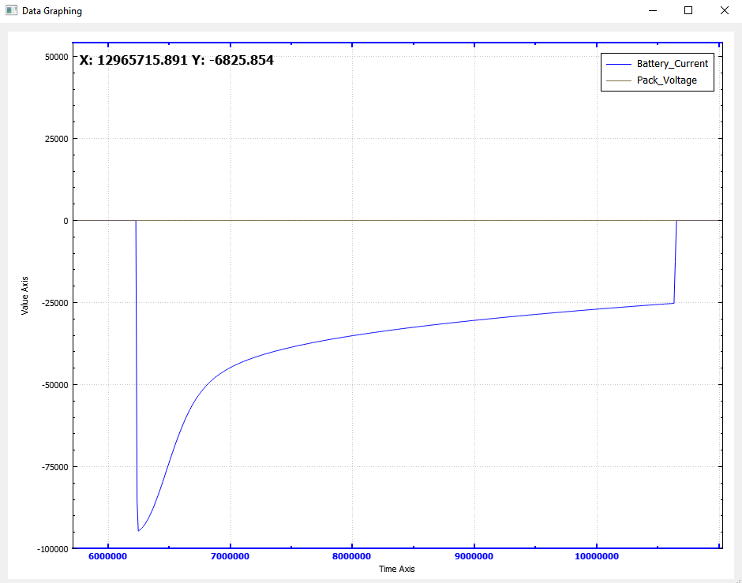Click the 6000000 tick on time axis

tap(108, 557)
